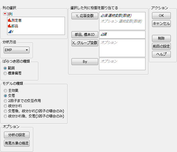
Task: Click the By role button
Action: point(85,61)
